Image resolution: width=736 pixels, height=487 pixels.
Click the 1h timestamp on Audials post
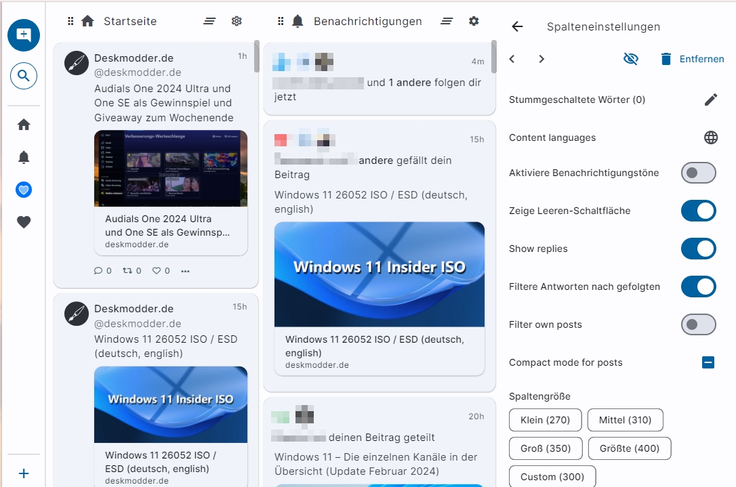click(242, 56)
